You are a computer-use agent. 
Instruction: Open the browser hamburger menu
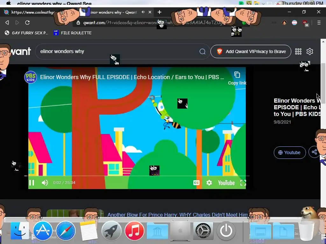click(319, 23)
